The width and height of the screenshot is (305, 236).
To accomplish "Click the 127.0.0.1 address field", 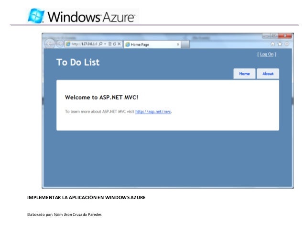I will tap(84, 44).
